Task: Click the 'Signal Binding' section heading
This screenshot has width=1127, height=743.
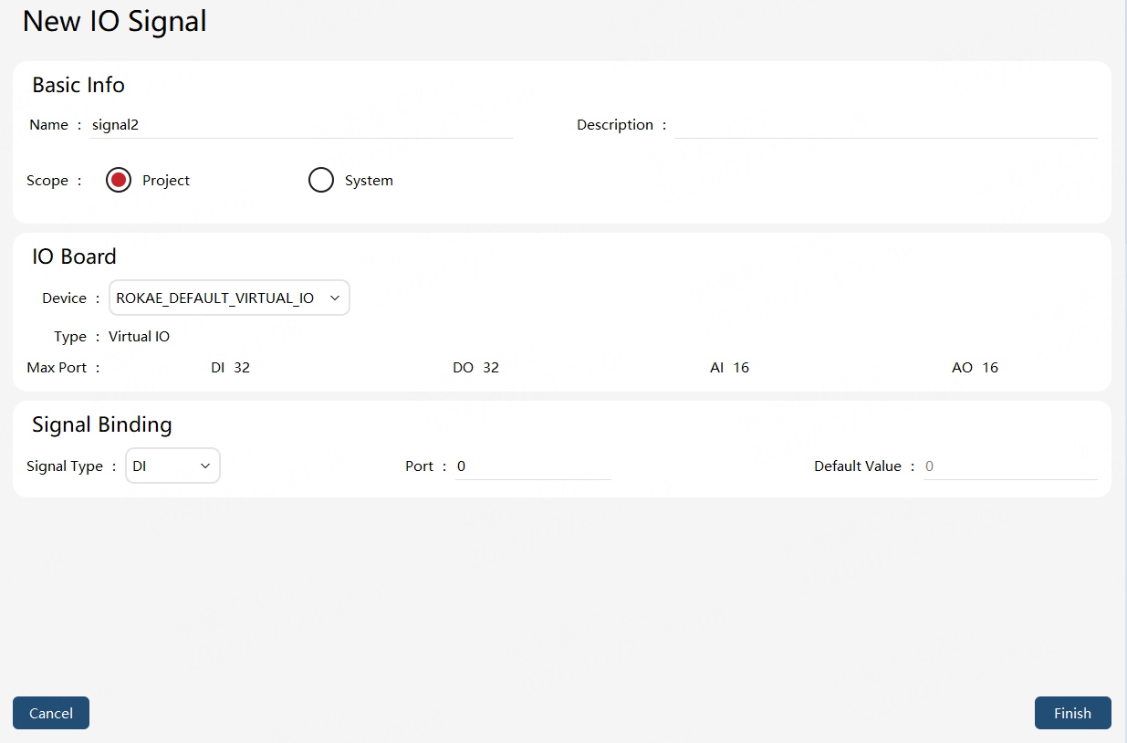Action: pos(102,424)
